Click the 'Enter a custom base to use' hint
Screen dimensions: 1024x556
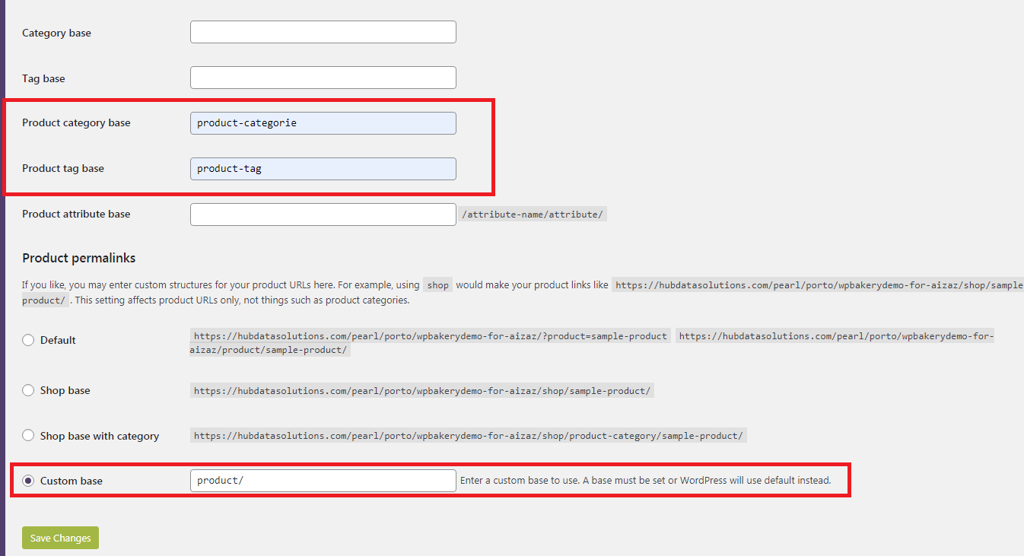point(646,481)
